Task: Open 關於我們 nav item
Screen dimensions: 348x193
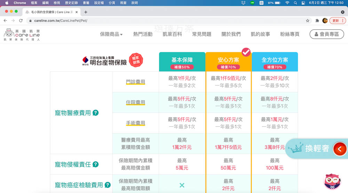Action: pos(231,34)
